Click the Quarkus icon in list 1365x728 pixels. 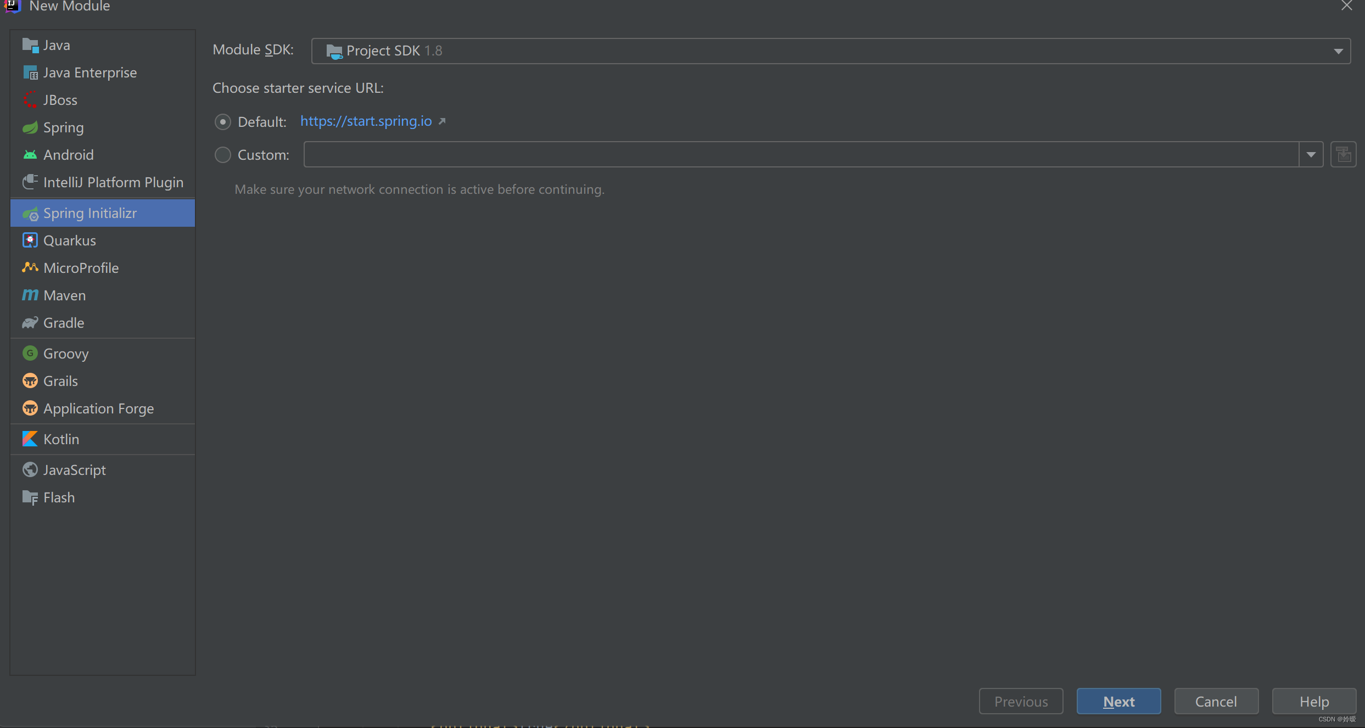coord(30,240)
